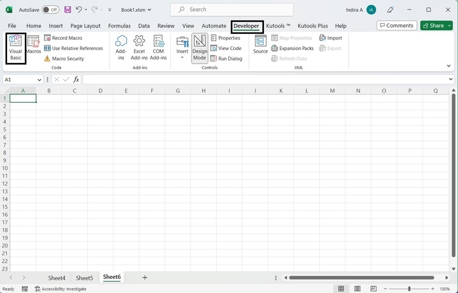Open the Visual Basic editor
This screenshot has width=458, height=293.
click(x=16, y=48)
